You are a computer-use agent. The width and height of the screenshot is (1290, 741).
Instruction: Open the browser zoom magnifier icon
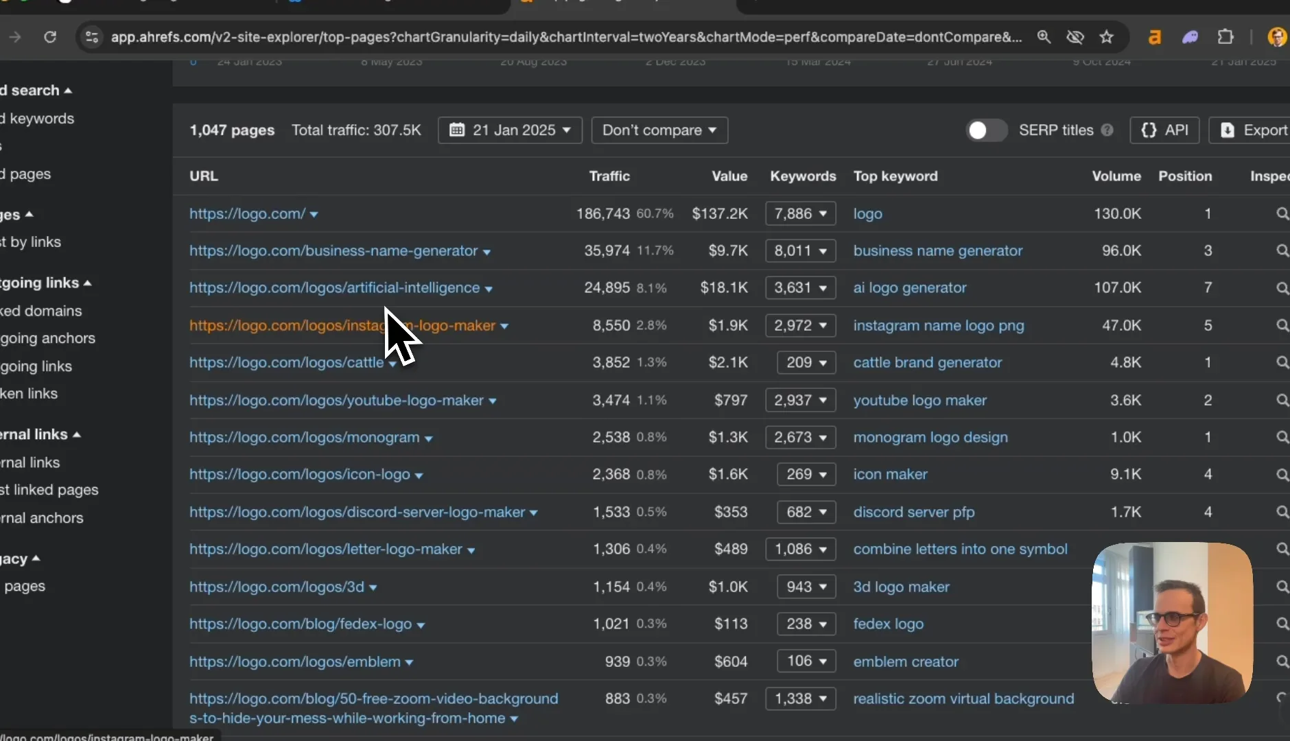click(x=1044, y=37)
